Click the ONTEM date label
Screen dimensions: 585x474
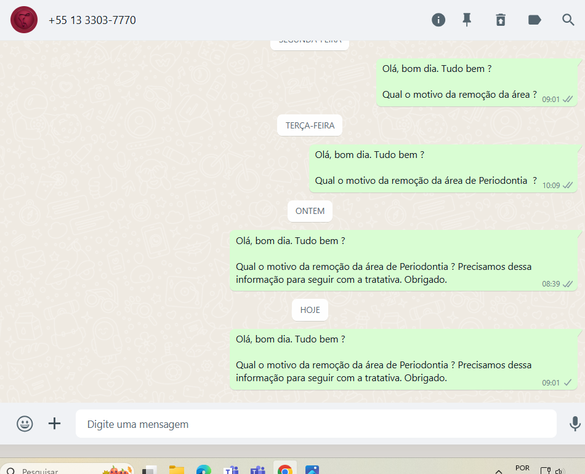point(310,211)
